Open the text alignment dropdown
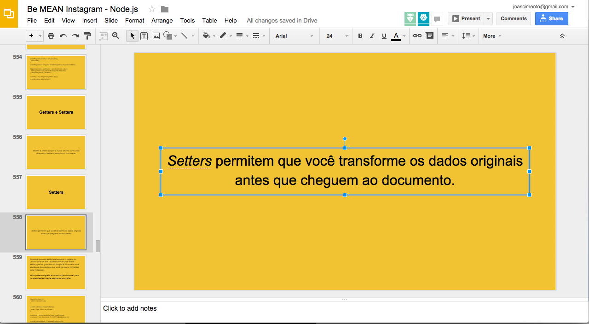The width and height of the screenshot is (589, 324). point(447,36)
